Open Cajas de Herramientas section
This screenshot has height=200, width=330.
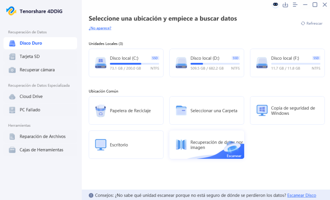[x=40, y=150]
